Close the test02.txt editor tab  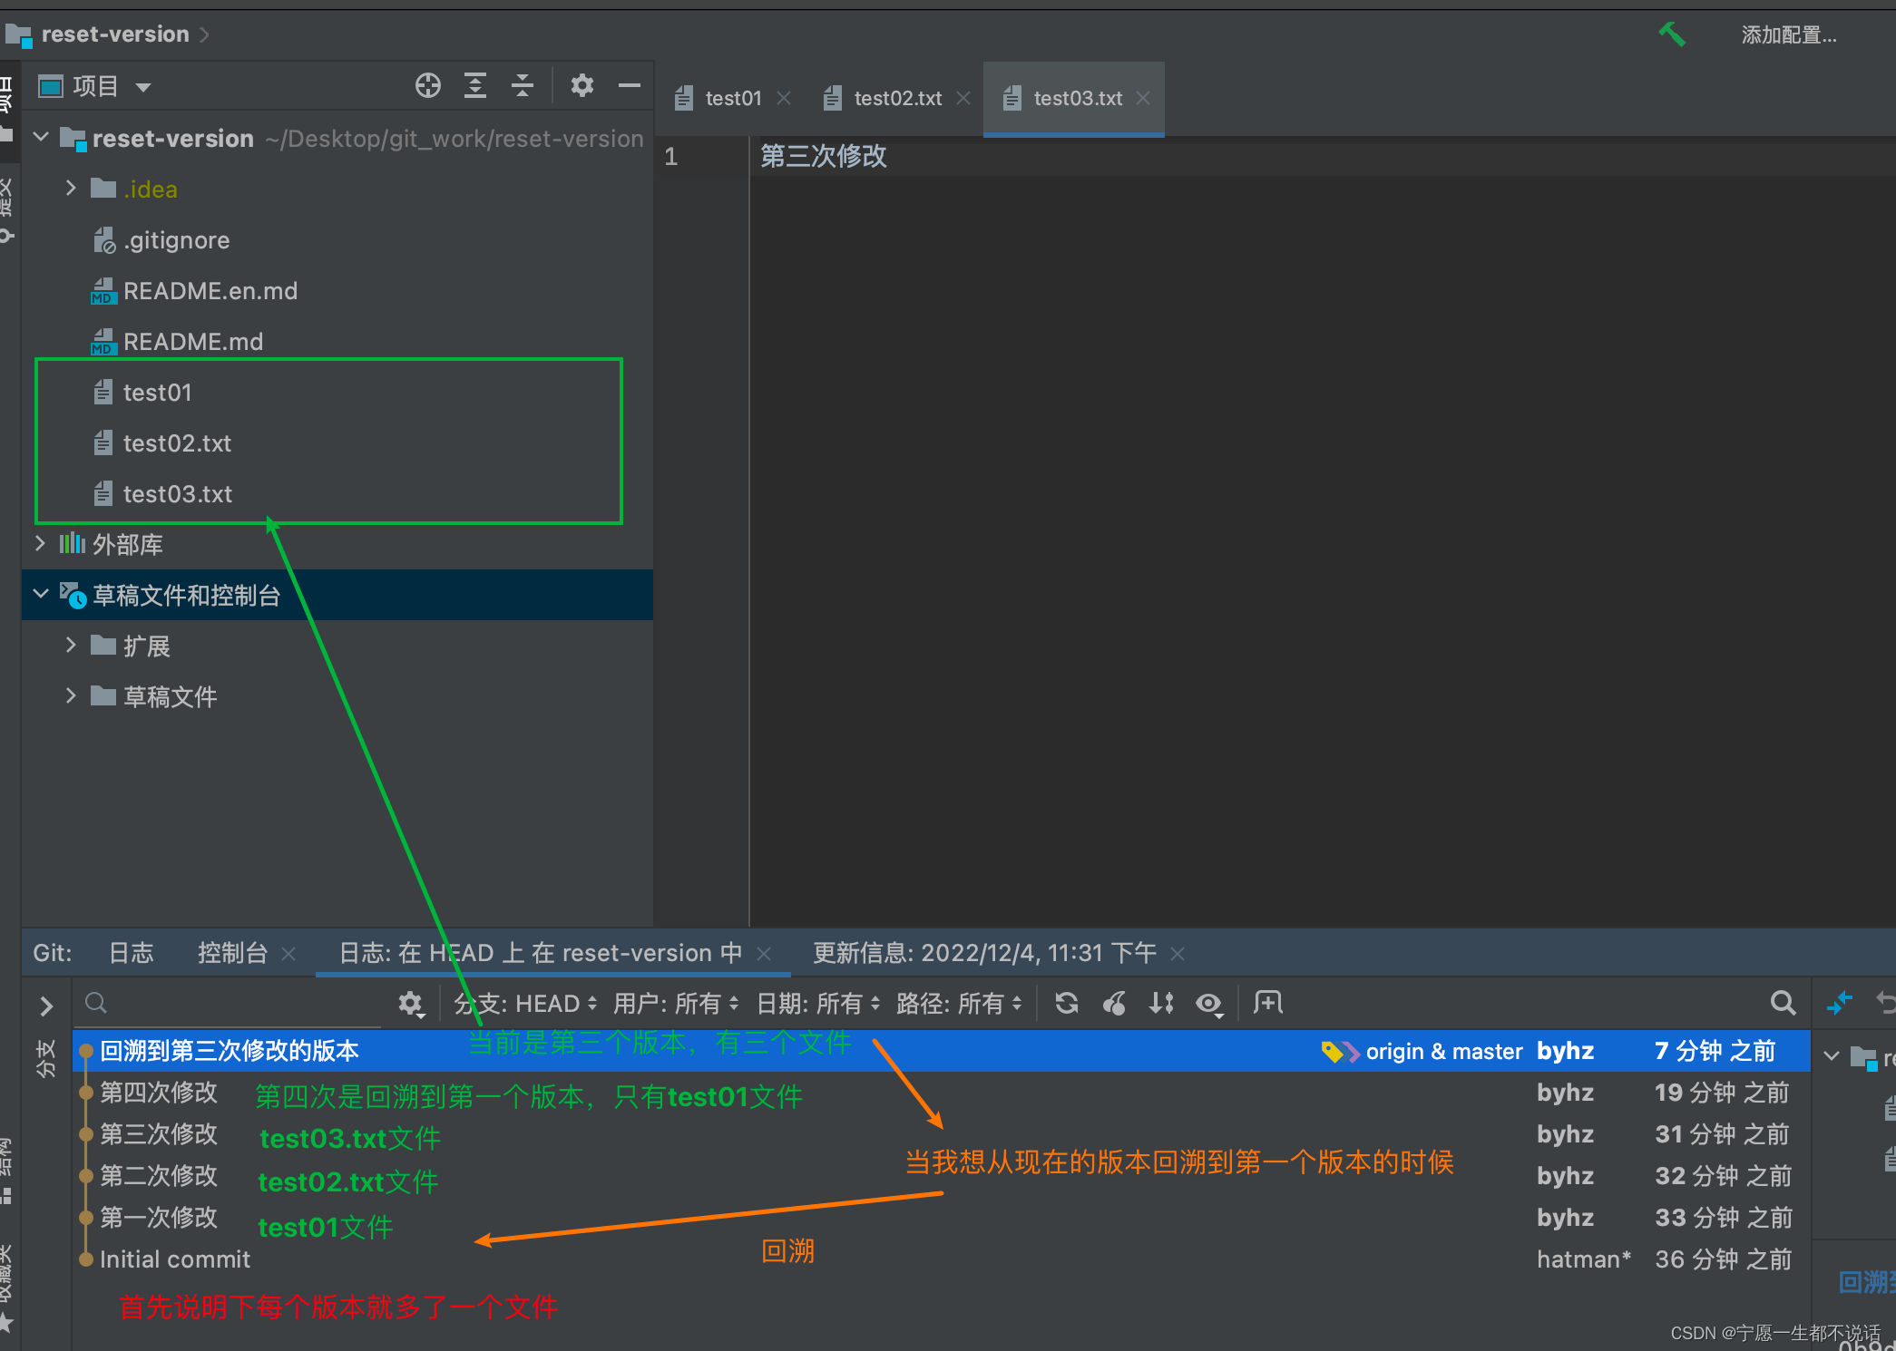(x=963, y=98)
